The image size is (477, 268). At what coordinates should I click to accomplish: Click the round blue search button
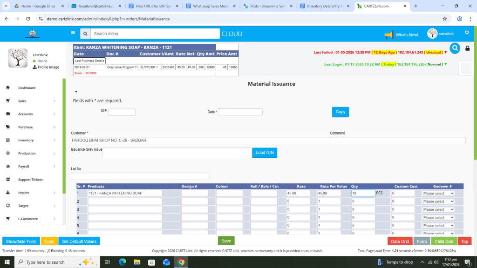pos(455,48)
